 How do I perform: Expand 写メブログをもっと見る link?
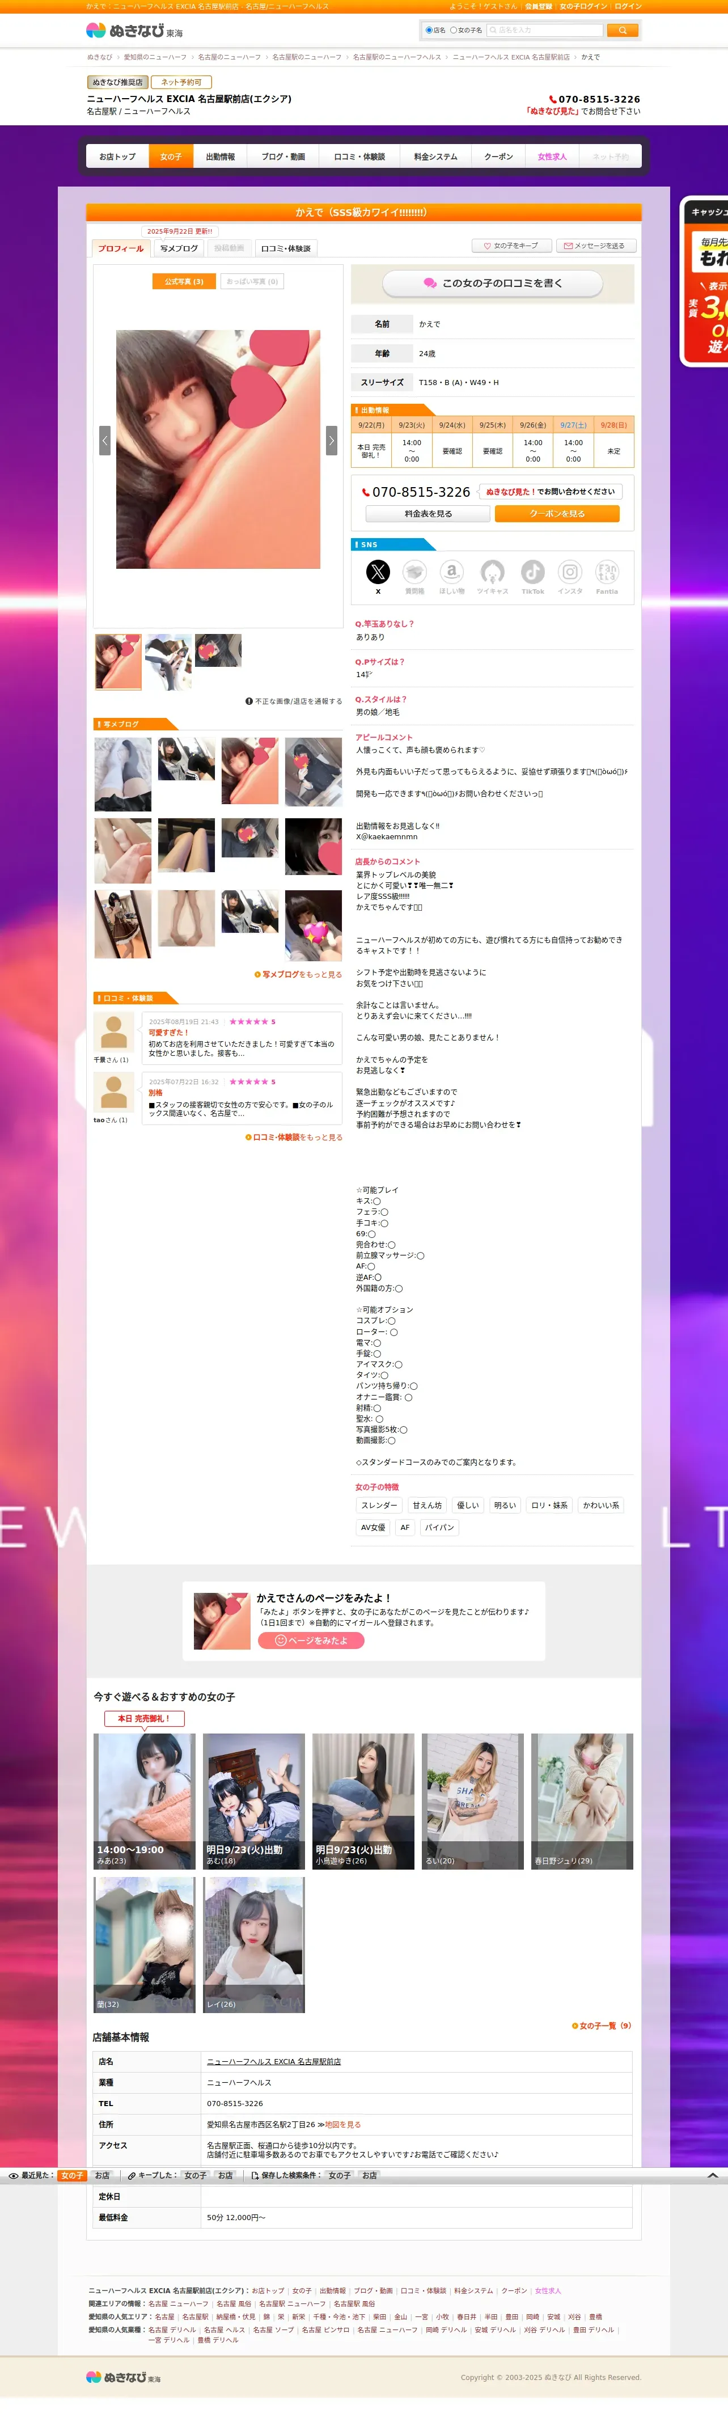(298, 975)
